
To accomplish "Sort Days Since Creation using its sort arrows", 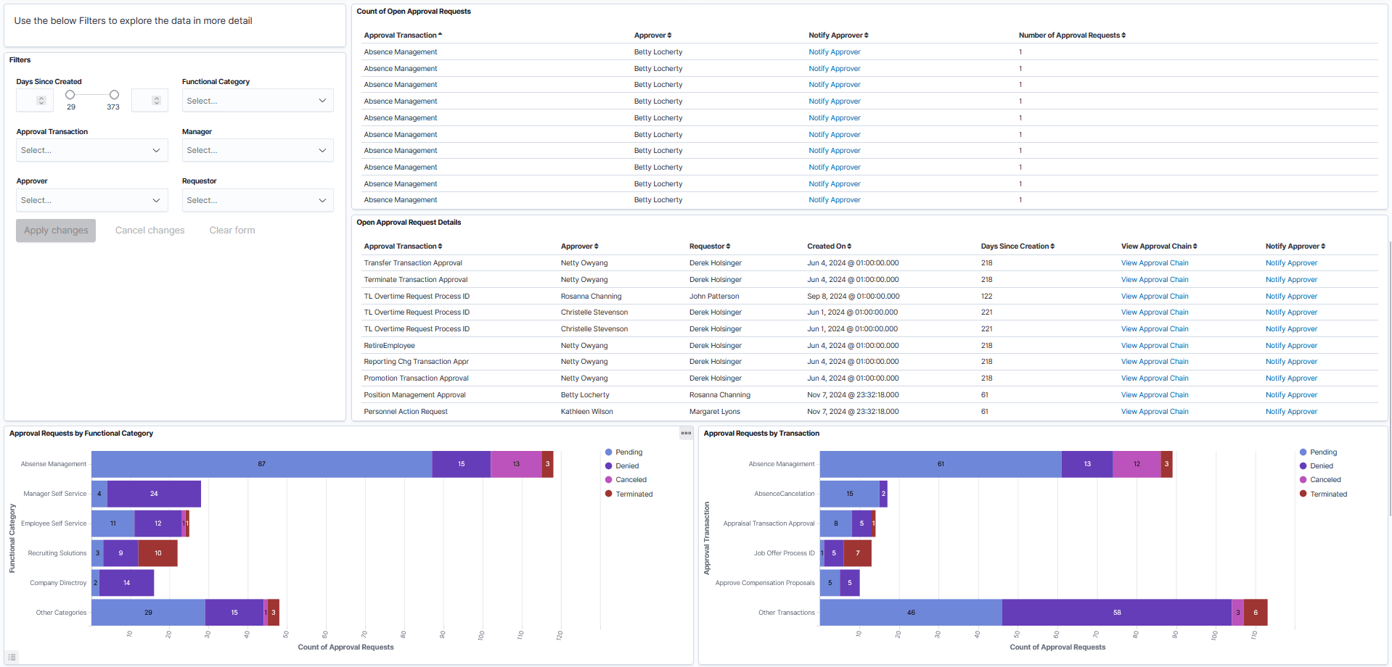I will pyautogui.click(x=1052, y=246).
